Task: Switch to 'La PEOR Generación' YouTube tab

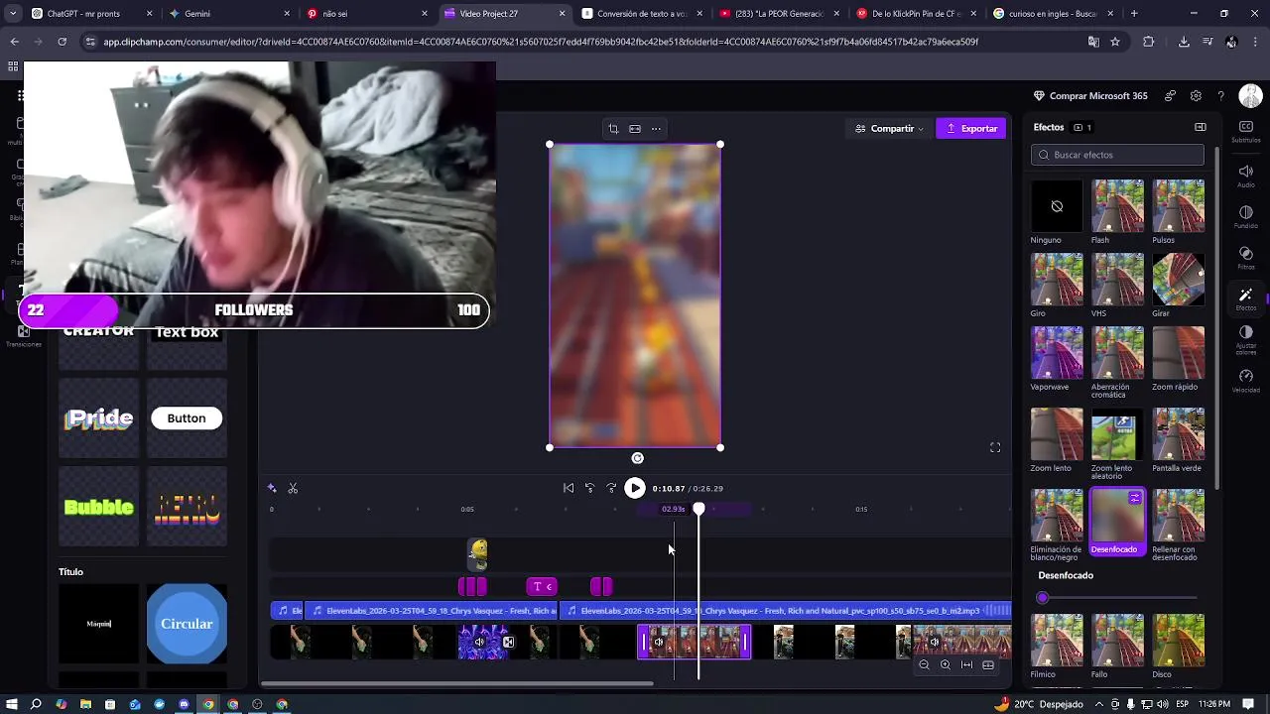Action: click(x=777, y=14)
